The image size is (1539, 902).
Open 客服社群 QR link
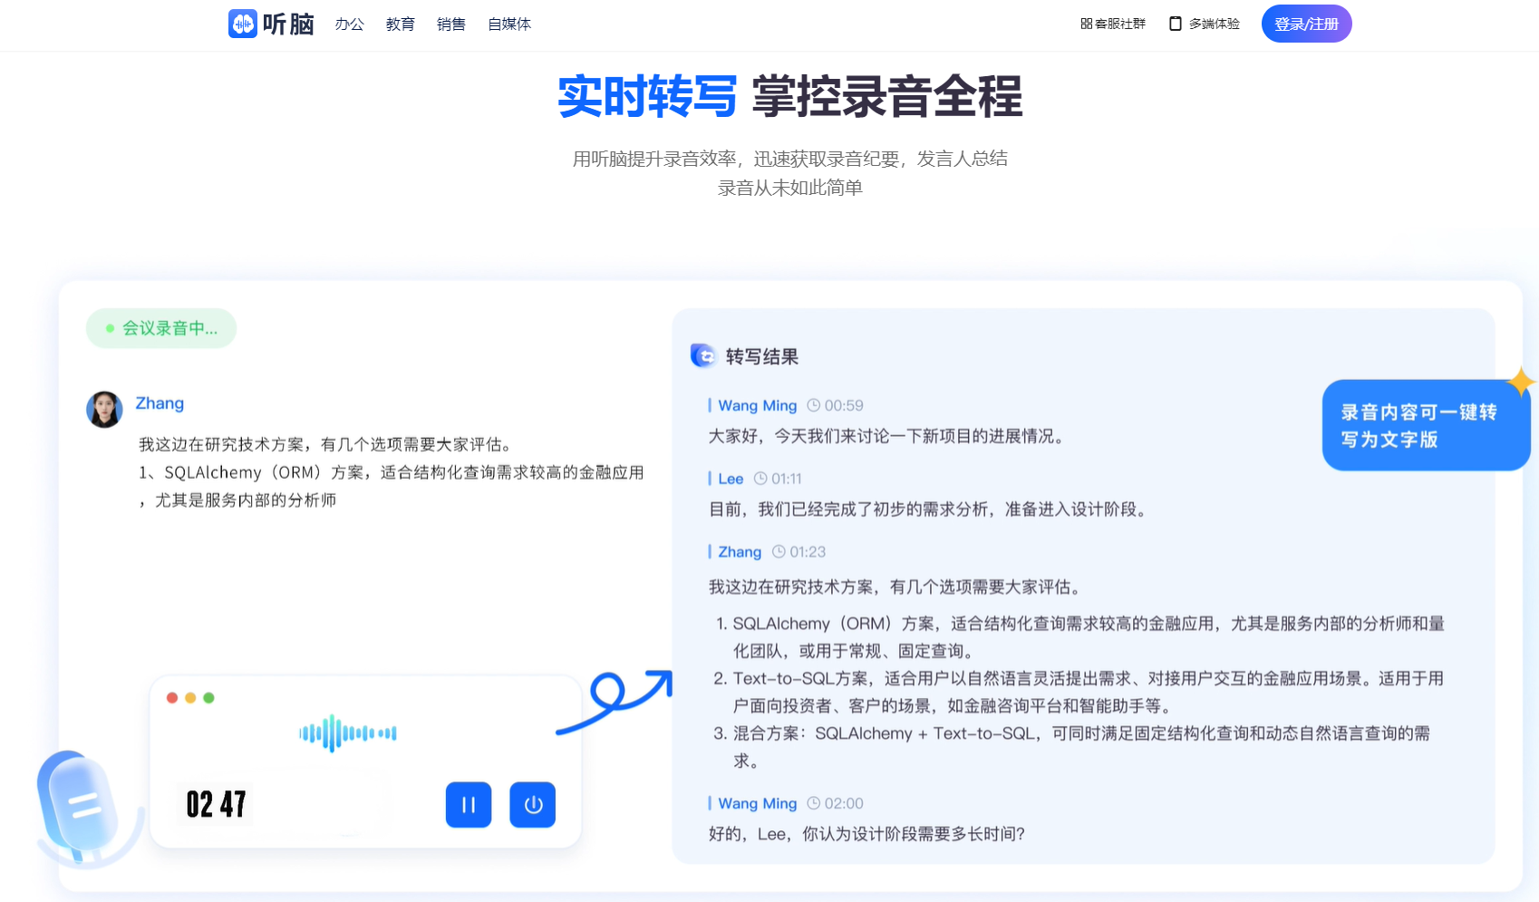click(1113, 24)
